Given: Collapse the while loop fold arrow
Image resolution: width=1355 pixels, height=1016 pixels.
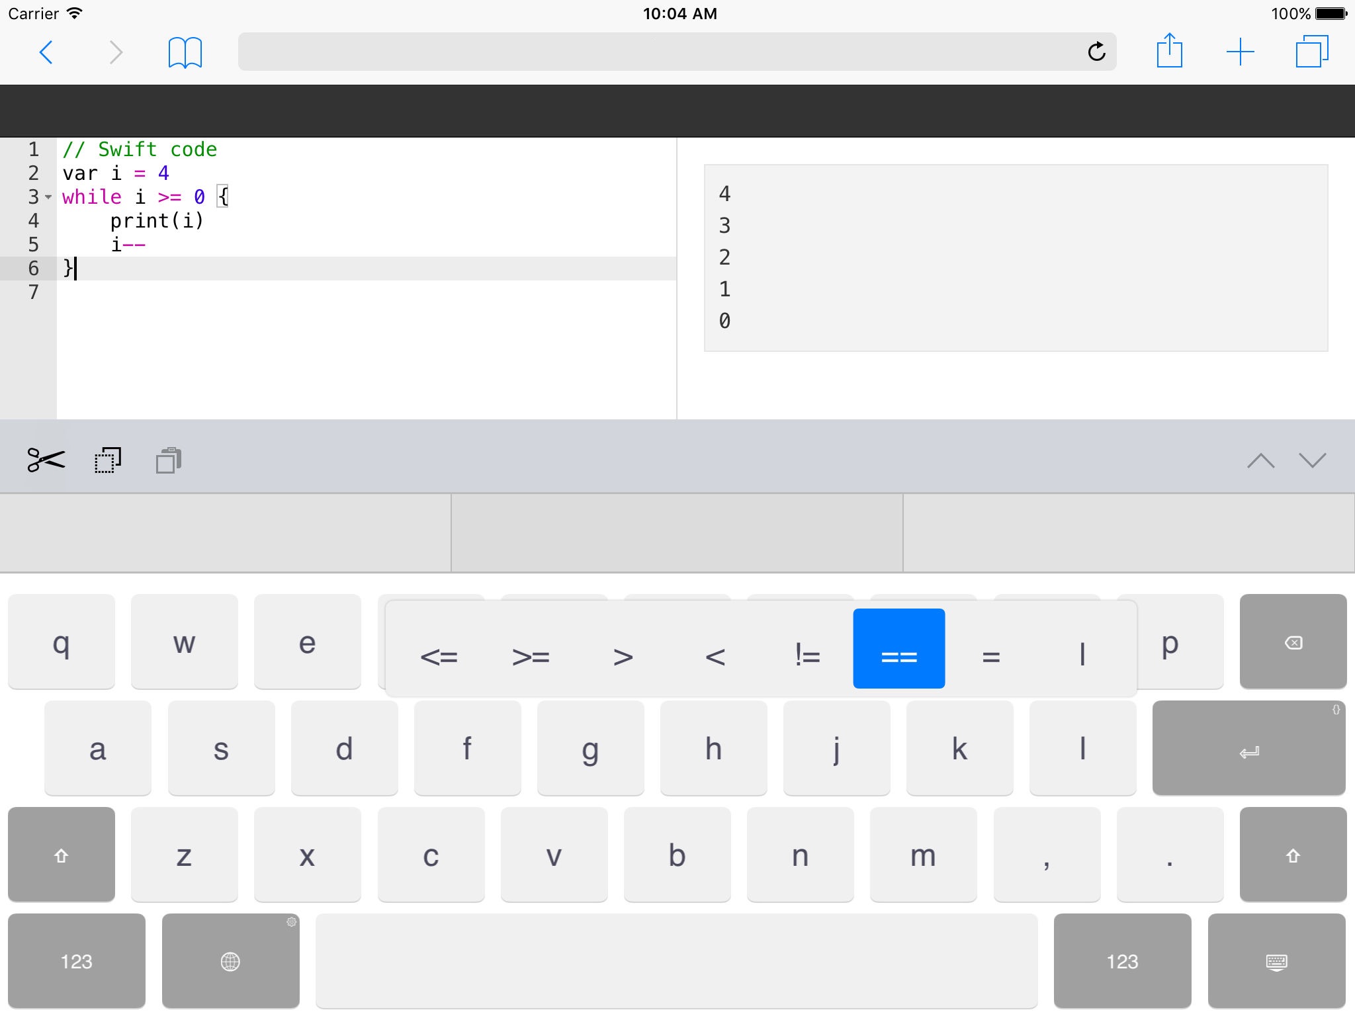Looking at the screenshot, I should [48, 197].
